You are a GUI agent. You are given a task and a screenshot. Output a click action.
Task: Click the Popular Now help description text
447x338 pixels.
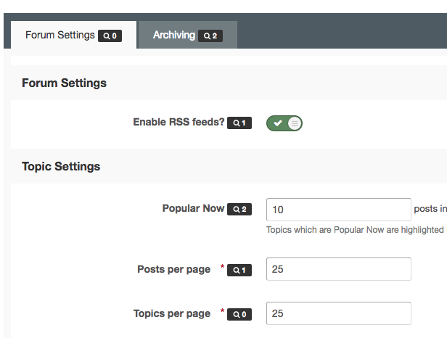point(354,230)
